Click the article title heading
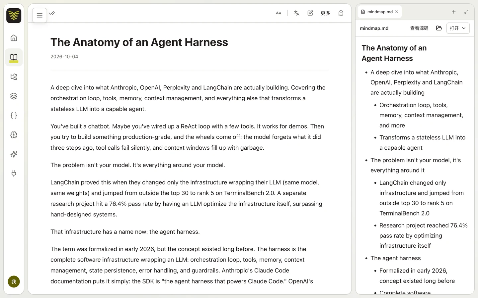 [139, 42]
